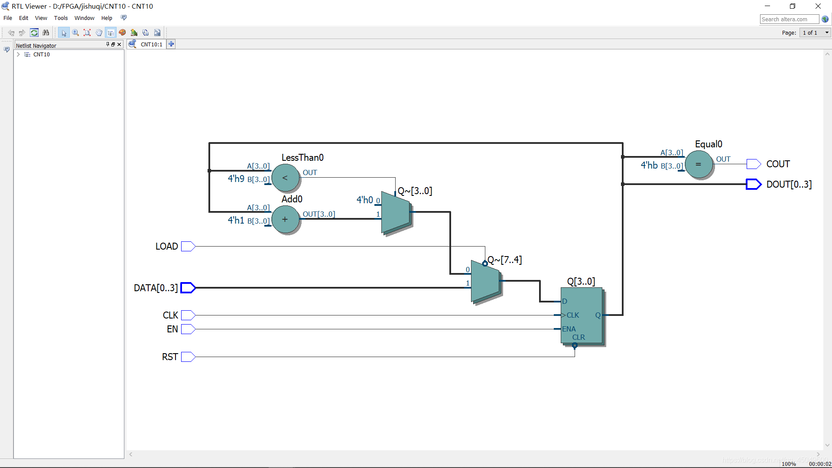The image size is (832, 468).
Task: Open the File menu
Action: 8,18
